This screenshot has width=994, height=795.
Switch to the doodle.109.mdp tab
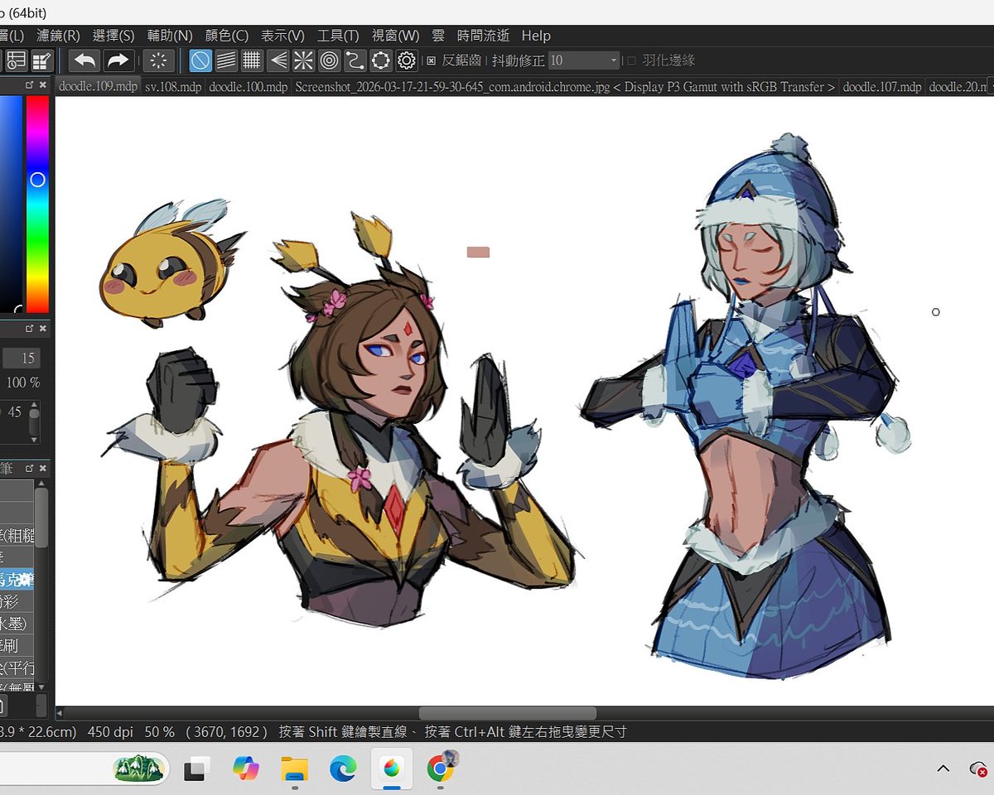[98, 86]
